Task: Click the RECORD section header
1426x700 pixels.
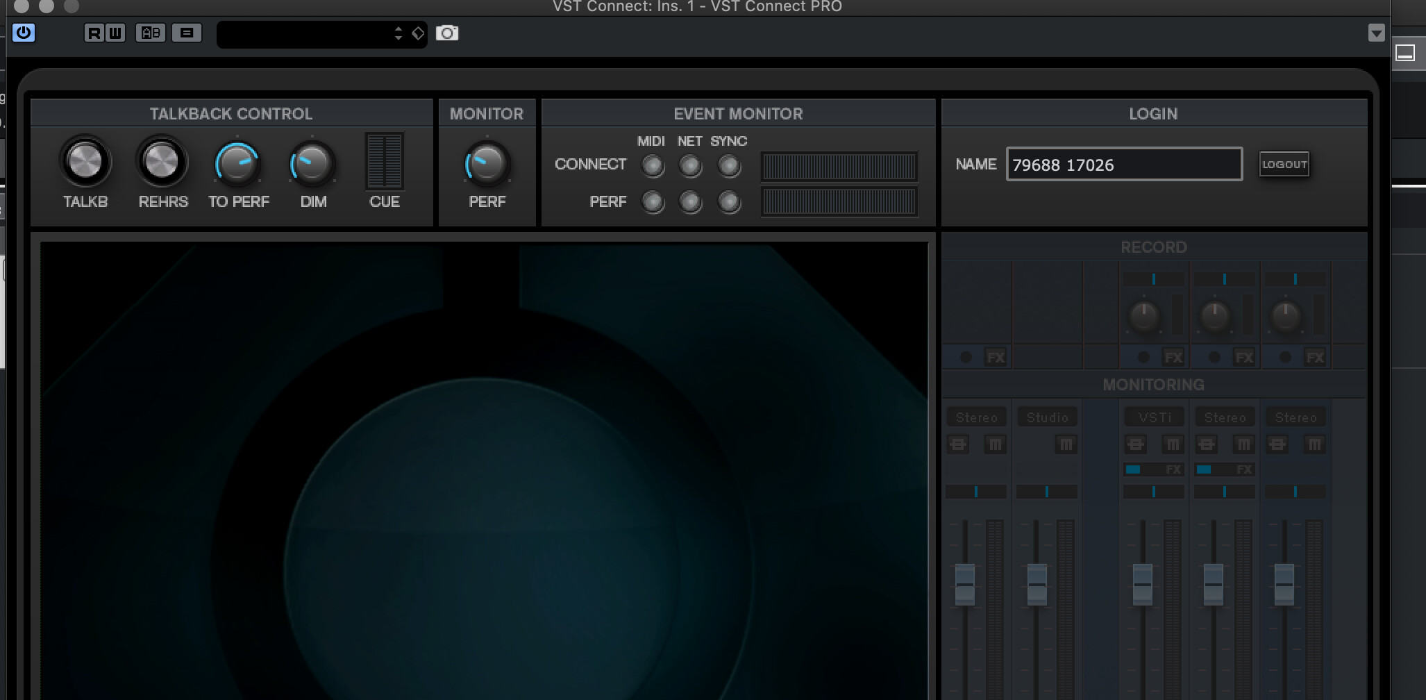Action: coord(1154,247)
